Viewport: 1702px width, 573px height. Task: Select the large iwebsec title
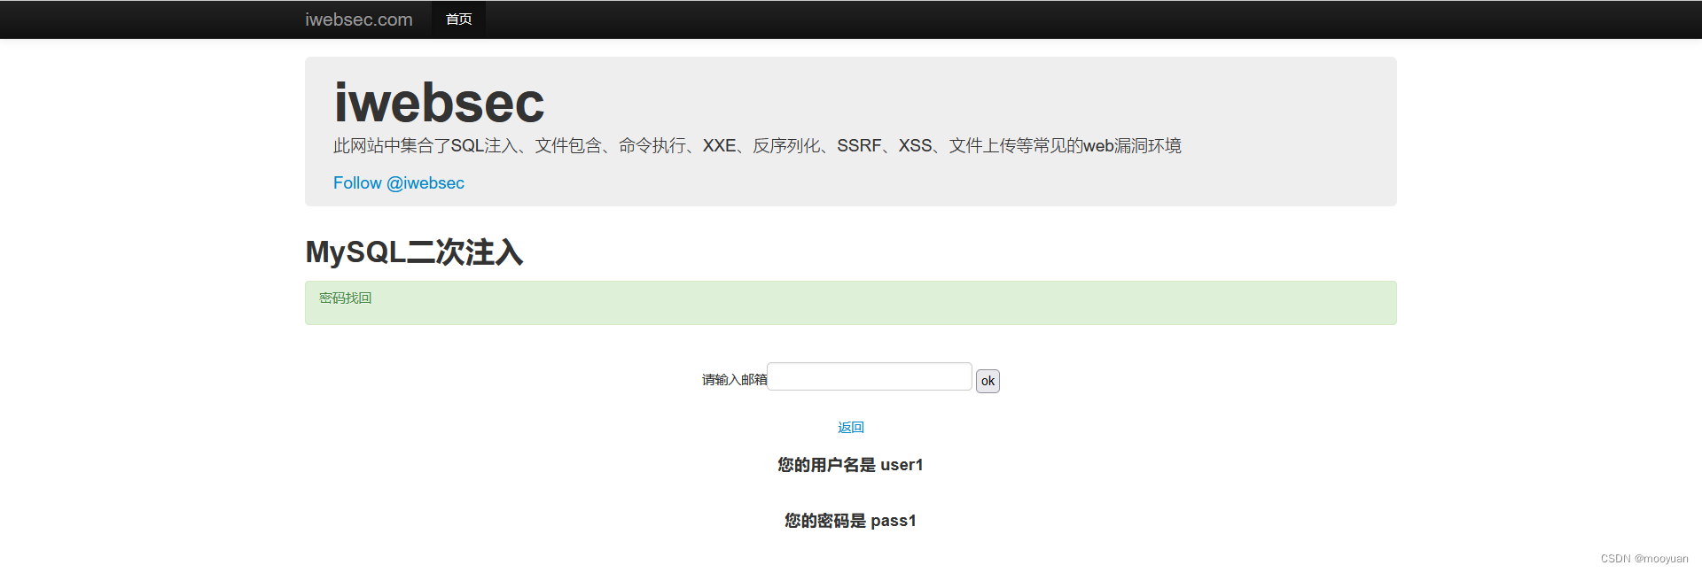point(439,103)
